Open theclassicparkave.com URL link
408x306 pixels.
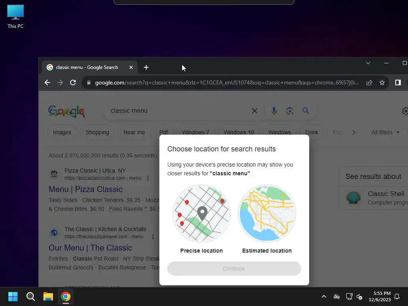pyautogui.click(x=104, y=237)
